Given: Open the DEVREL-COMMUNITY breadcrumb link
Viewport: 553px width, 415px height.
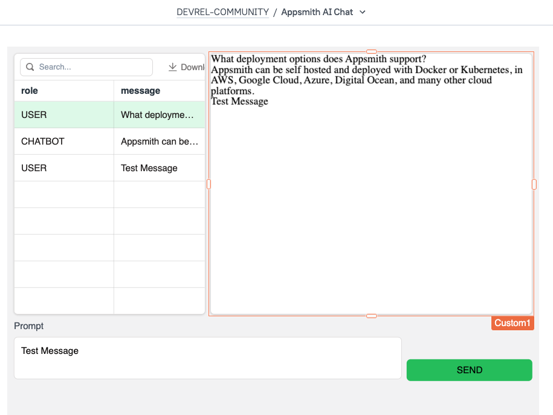Looking at the screenshot, I should tap(222, 12).
